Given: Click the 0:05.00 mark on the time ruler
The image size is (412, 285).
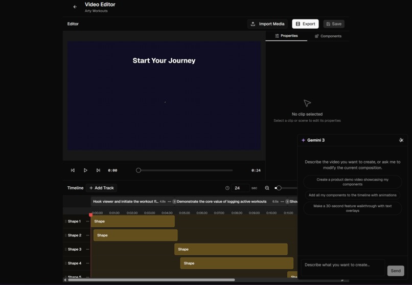Looking at the screenshot, I should pos(185,213).
